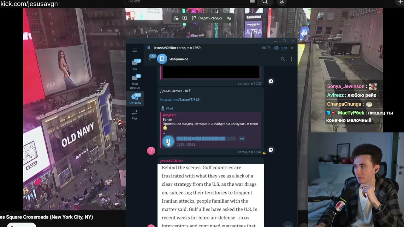This screenshot has width=404, height=227.
Task: Open the Sonya_Jewinson username in stream chat
Action: coord(346,86)
